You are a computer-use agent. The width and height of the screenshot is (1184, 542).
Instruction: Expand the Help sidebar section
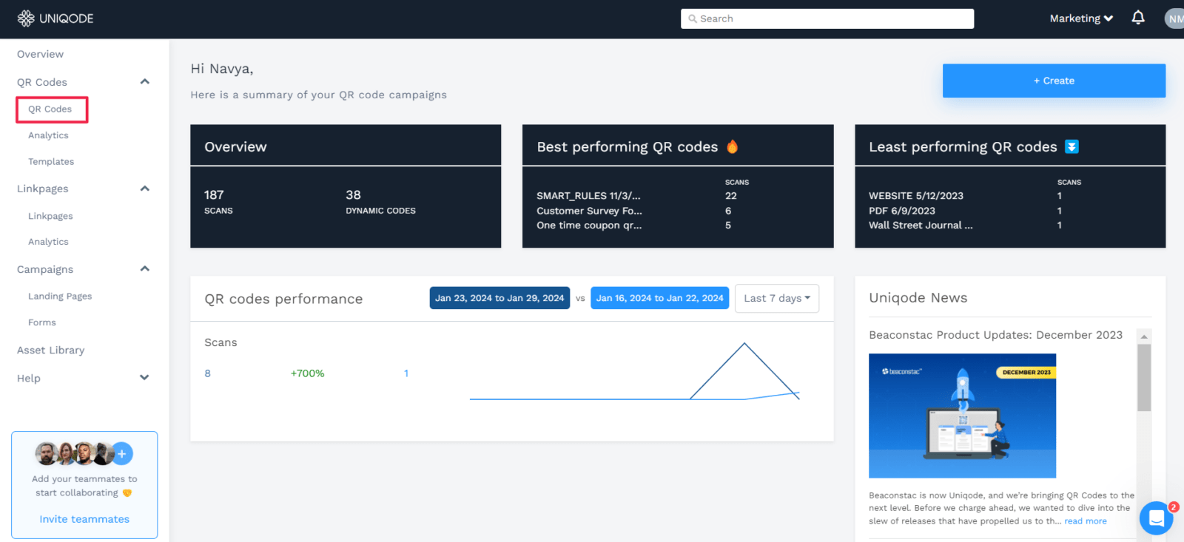145,378
